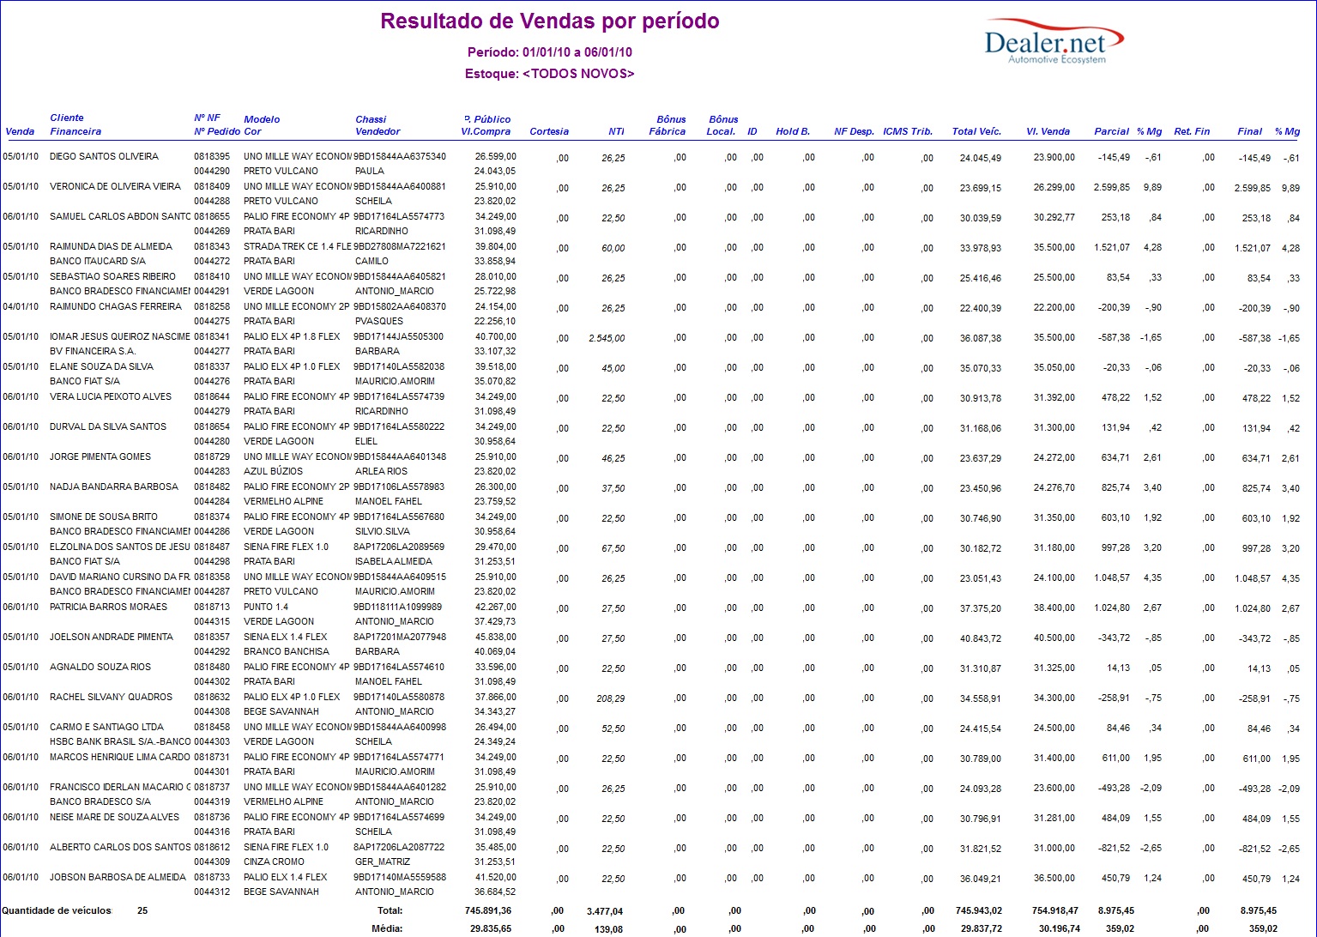This screenshot has height=937, width=1317.
Task: Select client SAMUEL CARLOS ABDON SANTOS
Action: (x=120, y=217)
